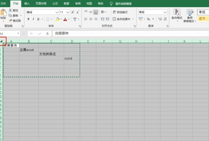Switch to the Data (数据) tab
Viewport: 209px width, 141px height.
(x=66, y=3)
